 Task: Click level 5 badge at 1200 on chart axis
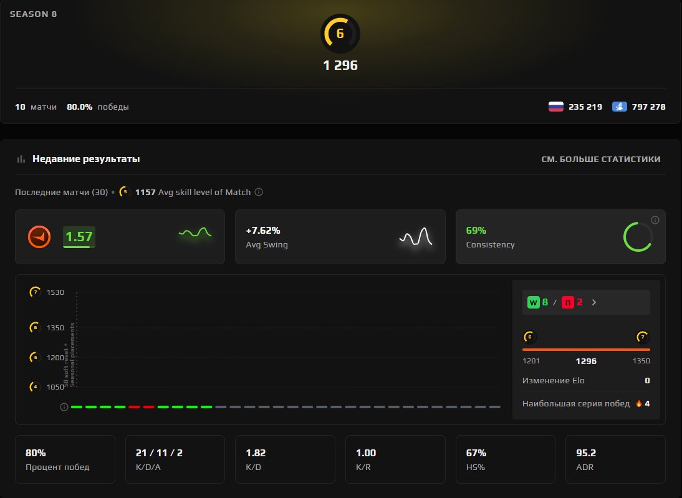(x=35, y=358)
